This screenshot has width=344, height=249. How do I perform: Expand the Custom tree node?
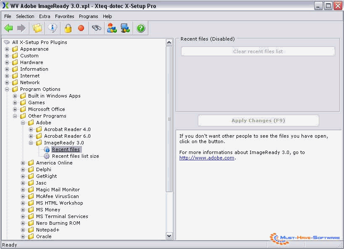point(7,56)
